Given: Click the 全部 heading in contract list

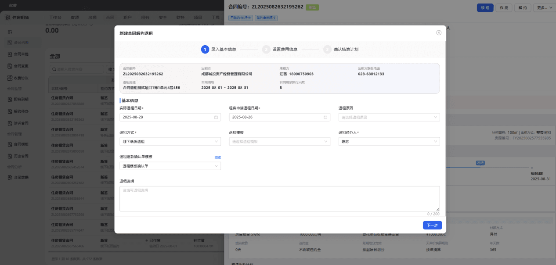Looking at the screenshot, I should (55, 56).
